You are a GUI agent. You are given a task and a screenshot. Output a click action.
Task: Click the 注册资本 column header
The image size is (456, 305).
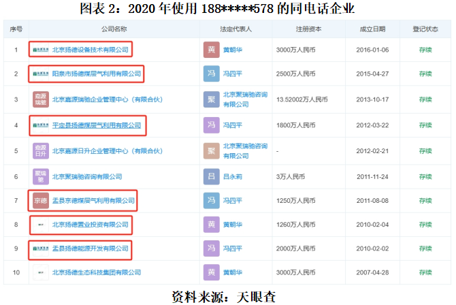pyautogui.click(x=308, y=29)
